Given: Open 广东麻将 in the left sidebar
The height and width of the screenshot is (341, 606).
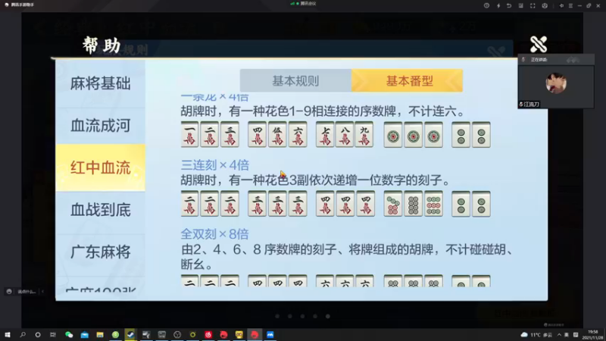Looking at the screenshot, I should pyautogui.click(x=101, y=252).
